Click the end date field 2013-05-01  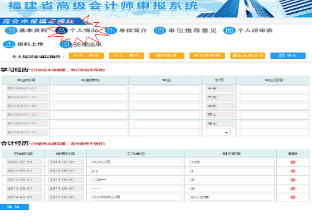[x=66, y=180]
